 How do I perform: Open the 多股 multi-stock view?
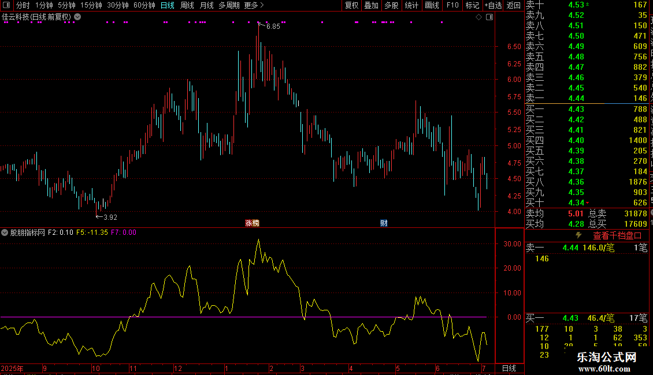[x=391, y=5]
